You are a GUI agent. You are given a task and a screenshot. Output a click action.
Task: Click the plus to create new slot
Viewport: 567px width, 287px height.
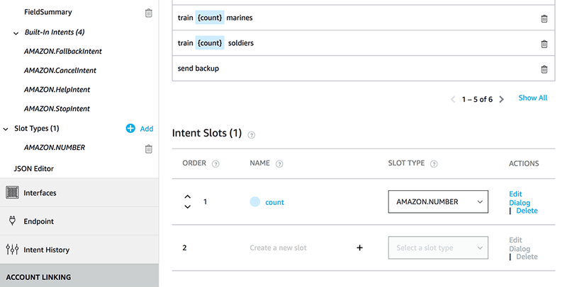click(x=359, y=248)
